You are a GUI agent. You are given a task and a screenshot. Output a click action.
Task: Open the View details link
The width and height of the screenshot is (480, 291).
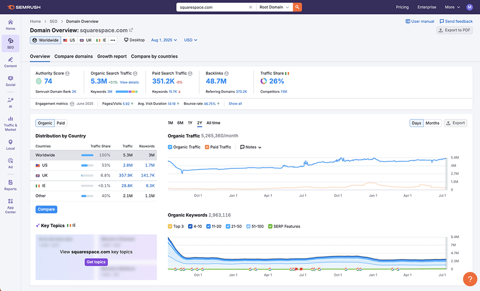pos(129,82)
